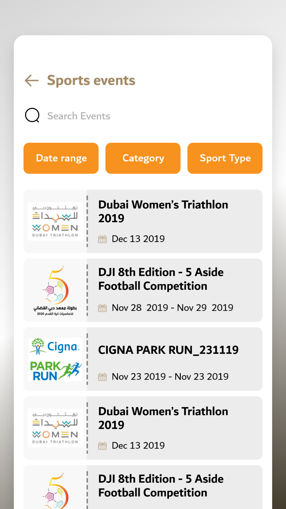Click the bottom partially visible football logo
Viewport: 286px width, 509px height.
[x=55, y=490]
